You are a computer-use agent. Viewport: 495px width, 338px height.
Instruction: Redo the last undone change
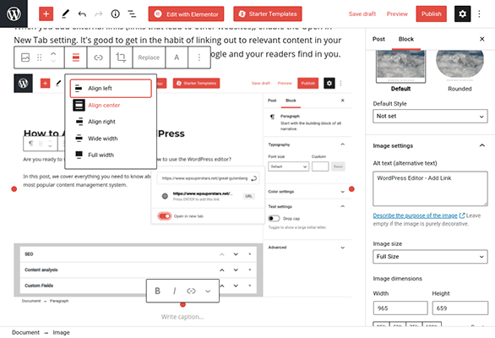(99, 14)
